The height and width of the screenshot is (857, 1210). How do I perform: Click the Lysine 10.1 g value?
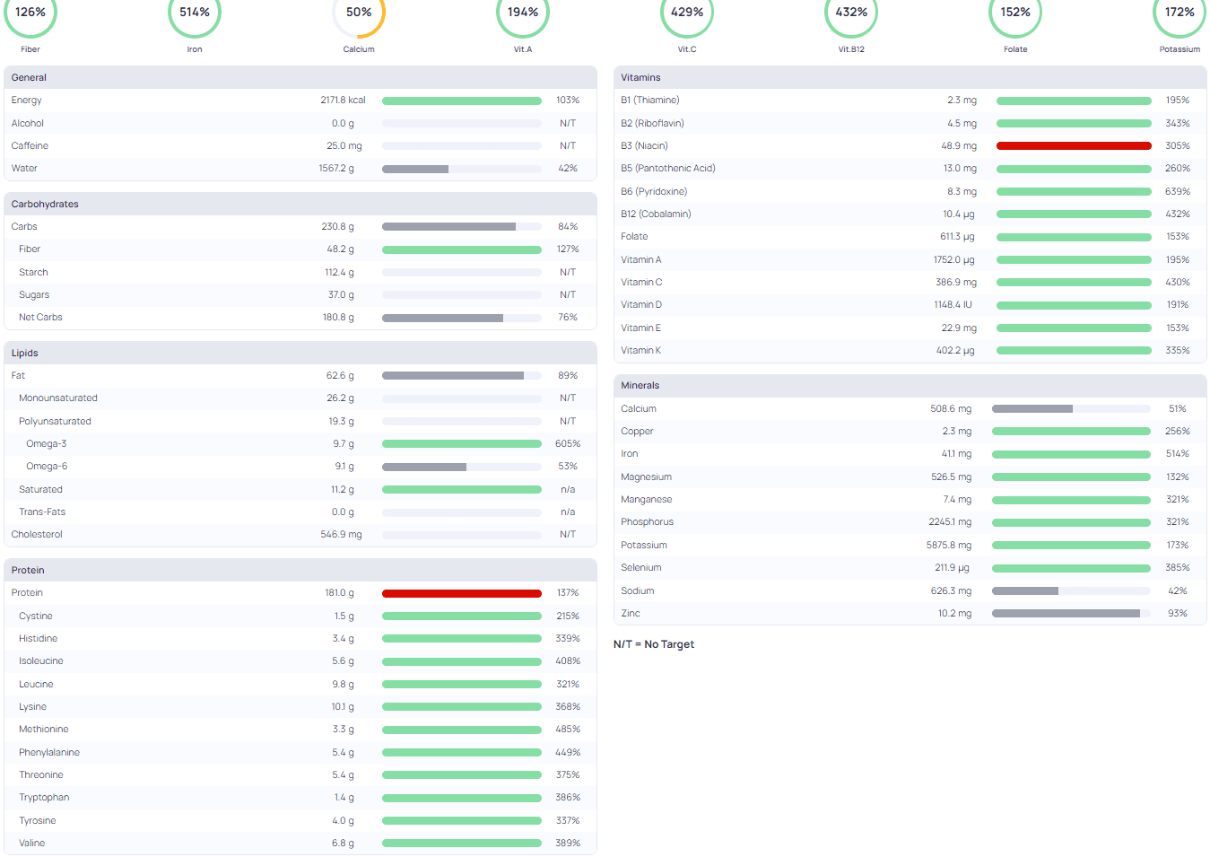(343, 707)
